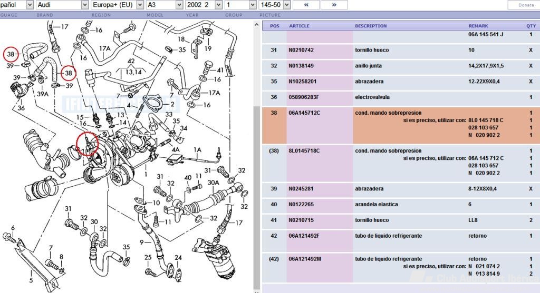This screenshot has width=540, height=293.
Task: Click part label 1A in diagram
Action: (x=197, y=150)
